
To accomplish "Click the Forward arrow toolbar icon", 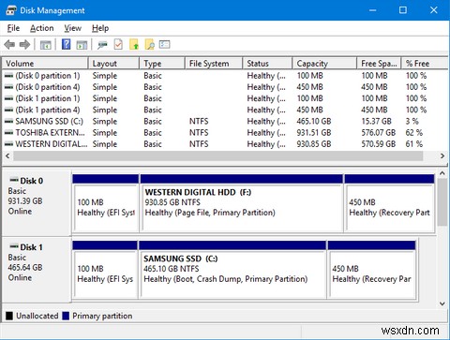I will 24,45.
